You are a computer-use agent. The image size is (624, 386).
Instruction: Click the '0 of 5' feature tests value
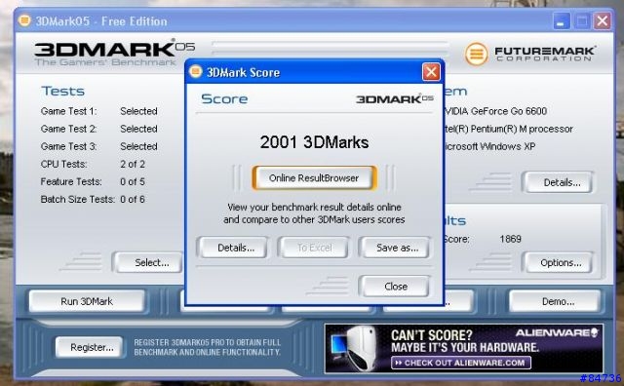pos(133,181)
